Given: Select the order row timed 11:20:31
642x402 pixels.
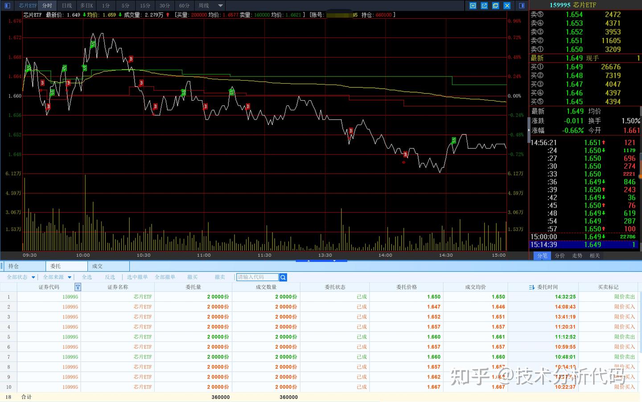Looking at the screenshot, I should tap(319, 327).
